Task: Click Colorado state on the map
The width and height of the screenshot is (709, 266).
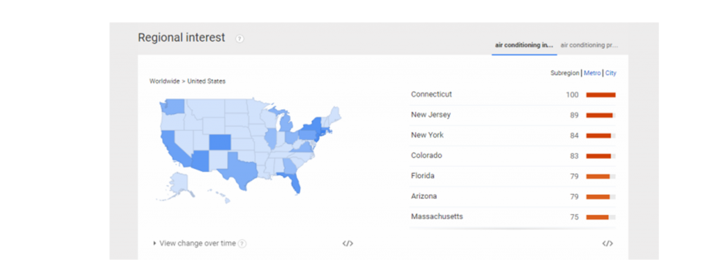Action: click(219, 142)
